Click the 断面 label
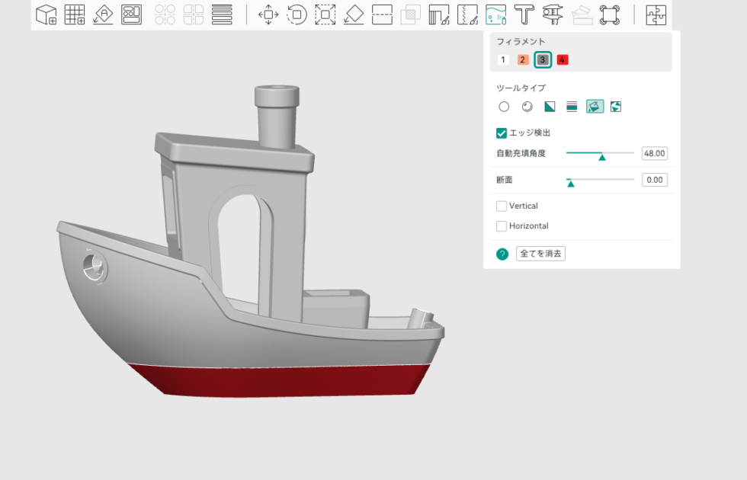The width and height of the screenshot is (747, 480). click(504, 180)
